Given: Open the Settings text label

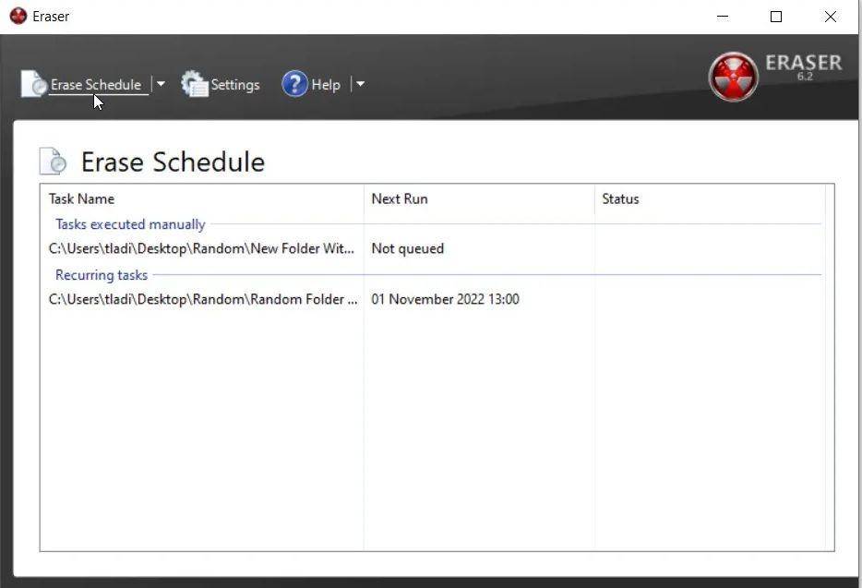Looking at the screenshot, I should click(235, 85).
